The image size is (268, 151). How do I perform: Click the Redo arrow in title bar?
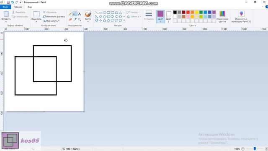pos(17,3)
